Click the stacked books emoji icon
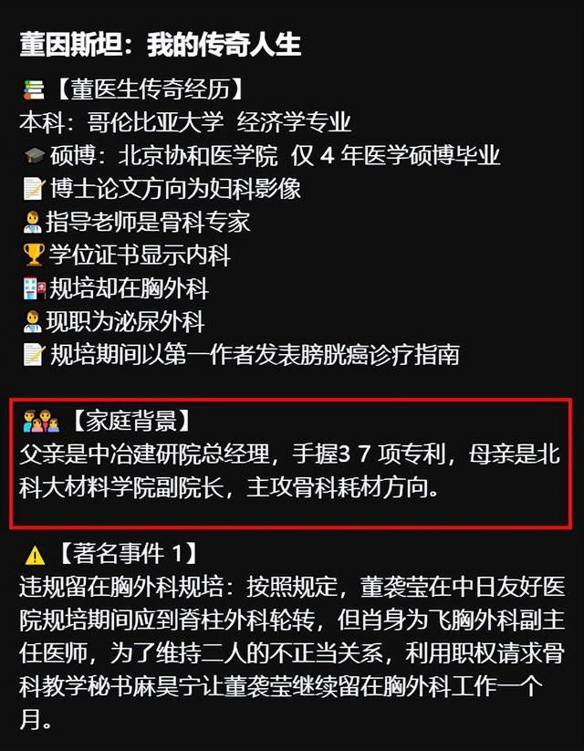Screen dimensions: 584x751 34,89
